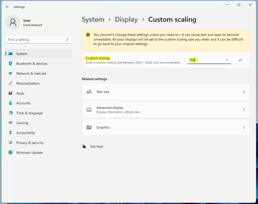Image resolution: width=258 pixels, height=204 pixels.
Task: Click Display information, refresh rate subtitle
Action: click(118, 112)
